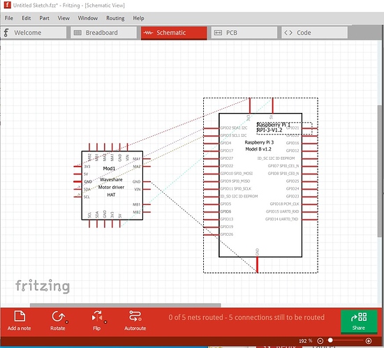The image size is (384, 348).
Task: Click the horizontal scrollbar thumb
Action: (x=125, y=305)
